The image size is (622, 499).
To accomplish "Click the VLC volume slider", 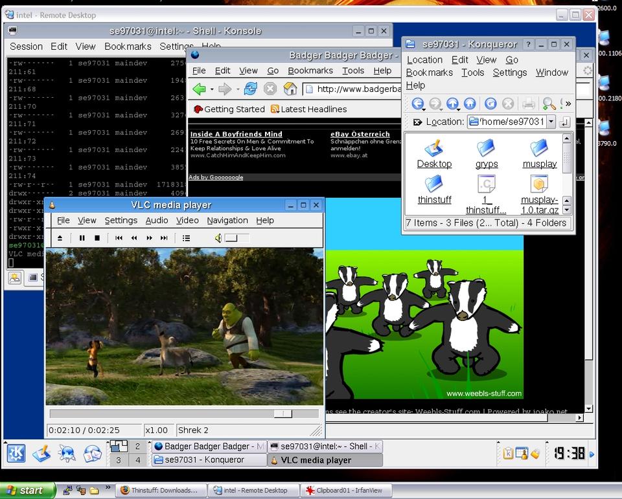I will pos(236,238).
